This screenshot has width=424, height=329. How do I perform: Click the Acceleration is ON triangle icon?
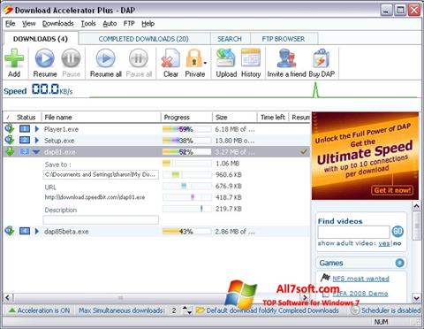click(11, 310)
